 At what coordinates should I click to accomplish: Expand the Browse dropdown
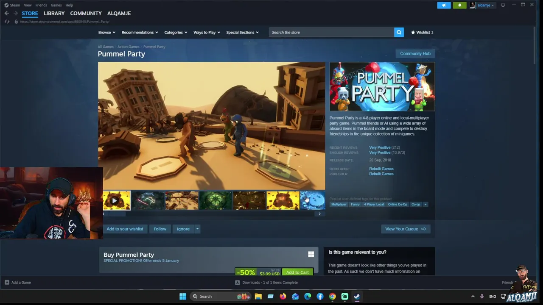pyautogui.click(x=106, y=32)
